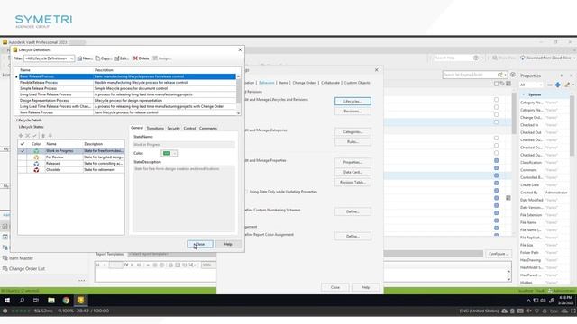This screenshot has width=577, height=324.
Task: Click the orange For Review state icon
Action: pyautogui.click(x=36, y=157)
